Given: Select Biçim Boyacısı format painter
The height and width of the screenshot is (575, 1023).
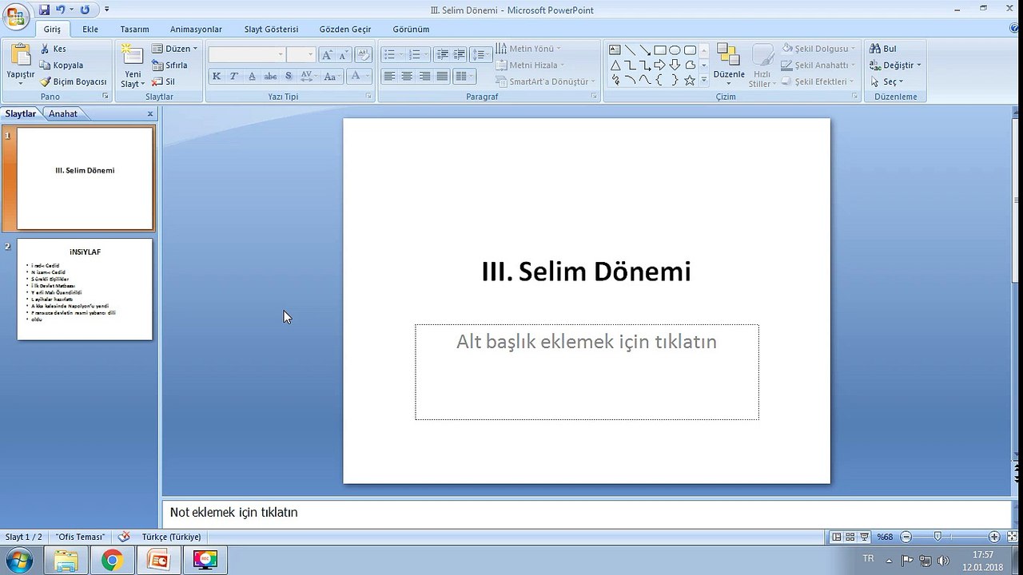Looking at the screenshot, I should click(74, 81).
